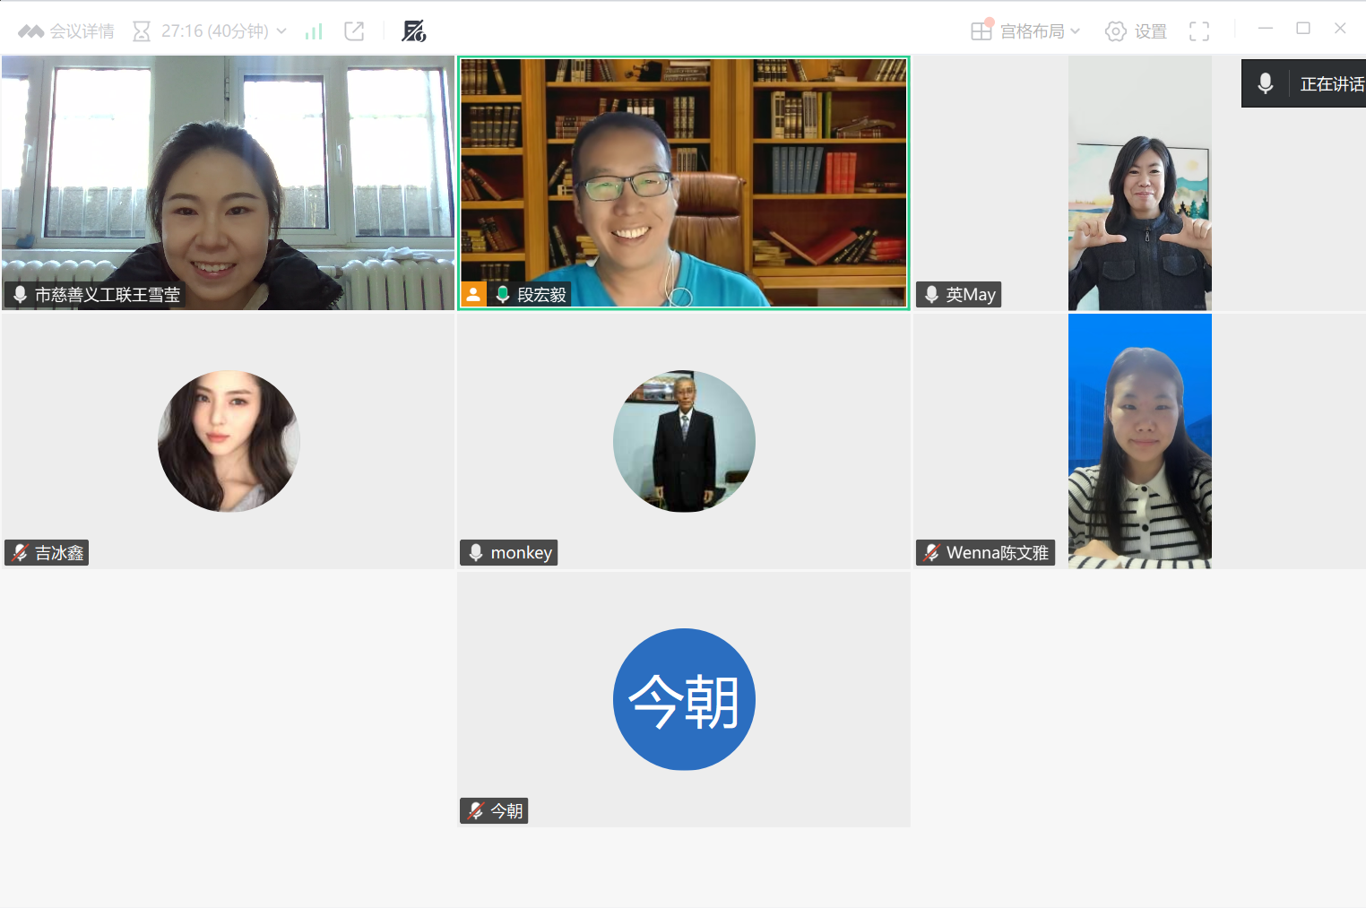Open 设置 settings
This screenshot has height=908, width=1366.
pos(1150,31)
